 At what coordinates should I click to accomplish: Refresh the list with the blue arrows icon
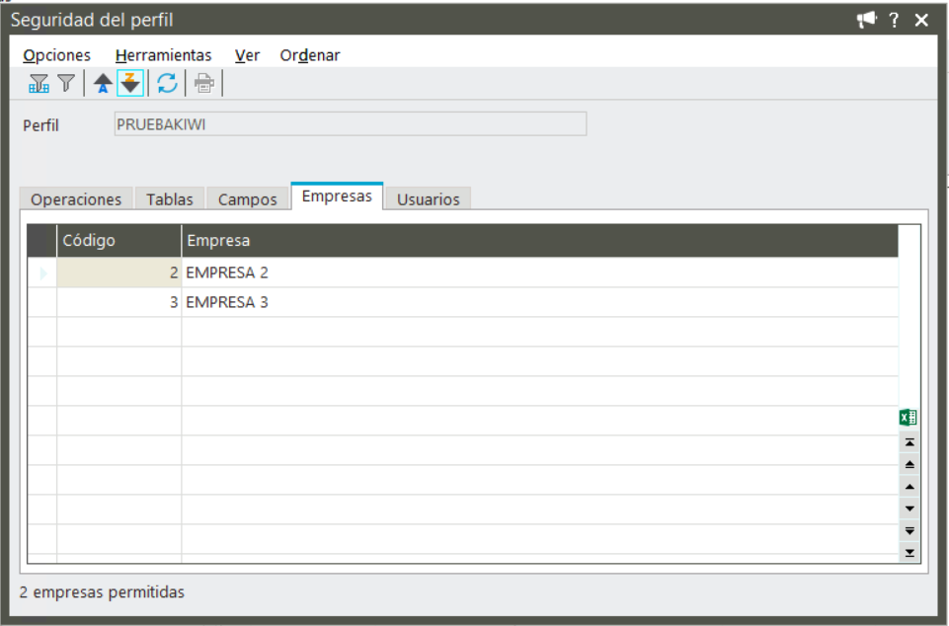point(168,84)
